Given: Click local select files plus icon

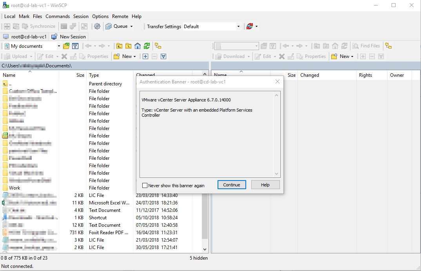Looking at the screenshot, I should pyautogui.click(x=145, y=56).
